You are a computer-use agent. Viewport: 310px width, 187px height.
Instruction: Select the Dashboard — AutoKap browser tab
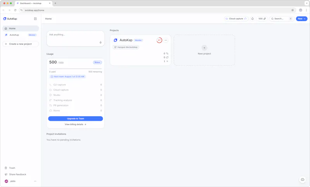pyautogui.click(x=33, y=3)
